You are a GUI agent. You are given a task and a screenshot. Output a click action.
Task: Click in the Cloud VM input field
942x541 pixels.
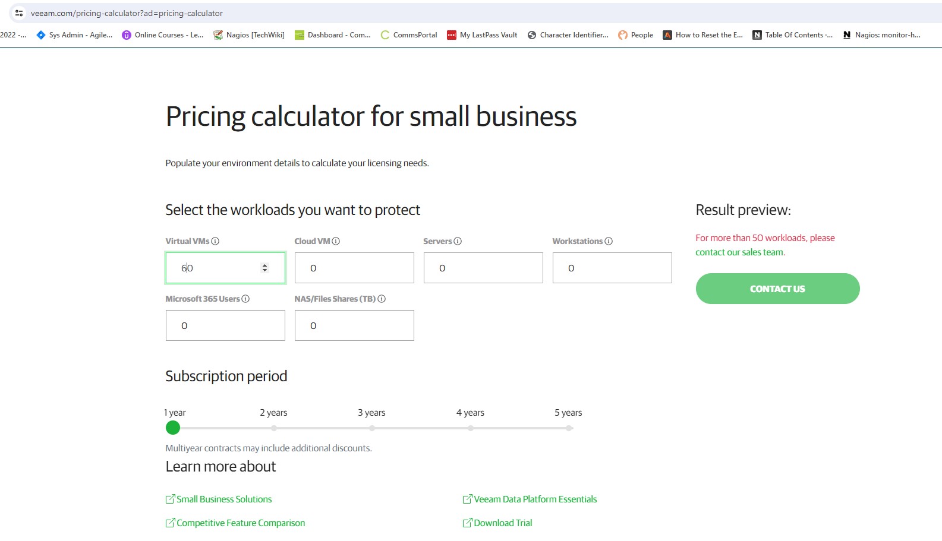coord(354,268)
